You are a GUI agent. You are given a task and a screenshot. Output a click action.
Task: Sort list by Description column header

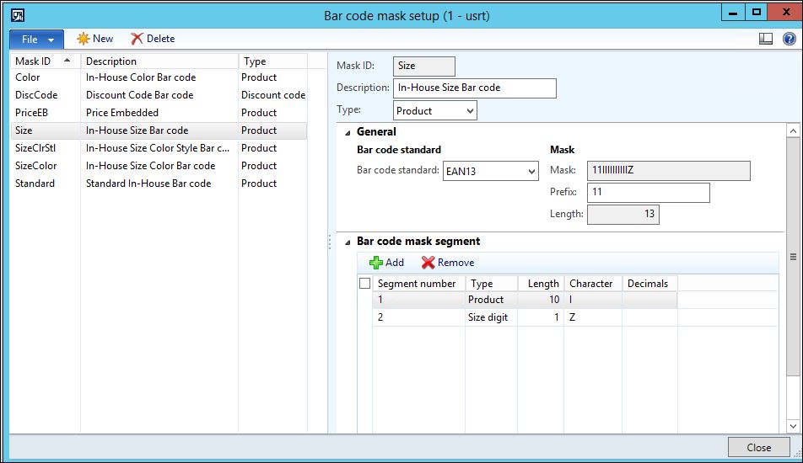coord(159,61)
